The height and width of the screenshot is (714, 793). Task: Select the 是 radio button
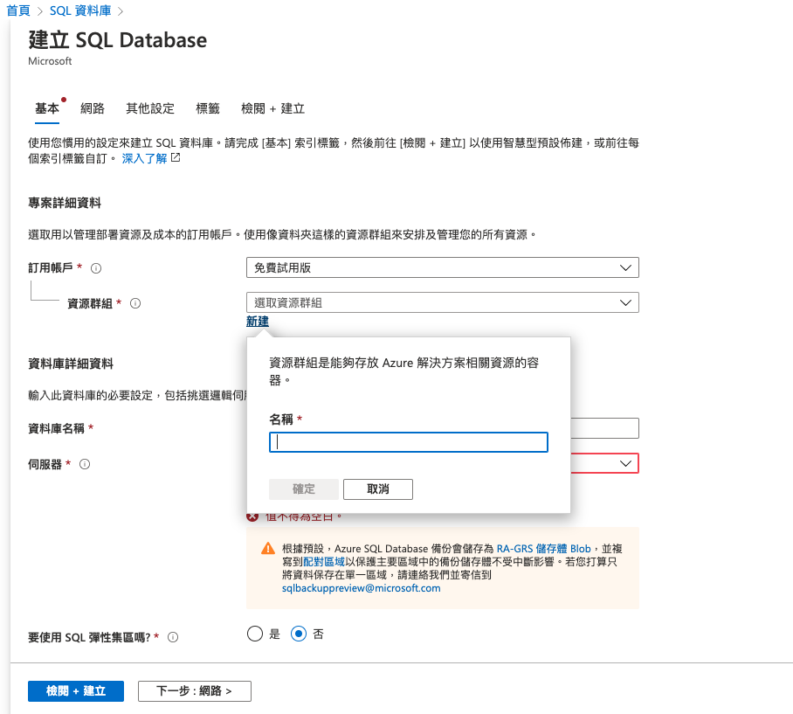click(x=255, y=634)
